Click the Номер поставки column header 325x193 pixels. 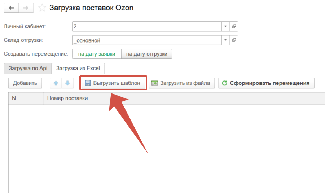pos(67,98)
